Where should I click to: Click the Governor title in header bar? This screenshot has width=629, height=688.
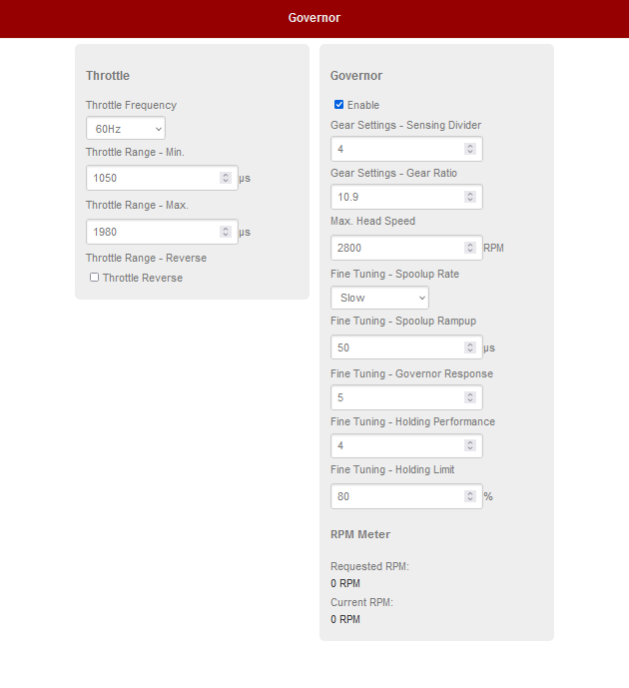[x=314, y=18]
